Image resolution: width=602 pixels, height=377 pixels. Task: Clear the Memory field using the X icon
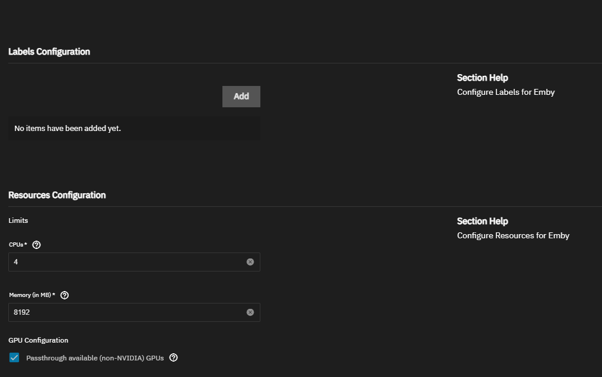pyautogui.click(x=250, y=312)
